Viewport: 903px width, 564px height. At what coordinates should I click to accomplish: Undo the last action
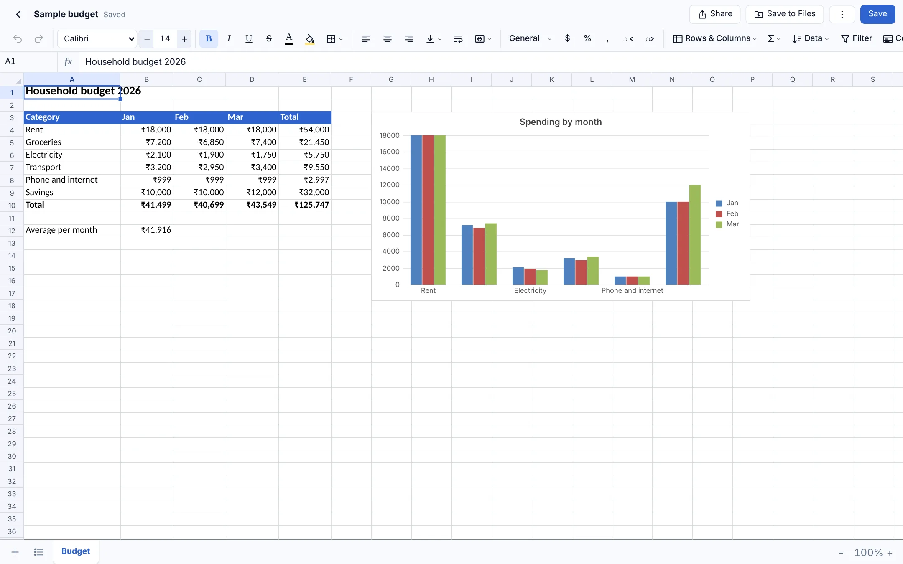18,39
